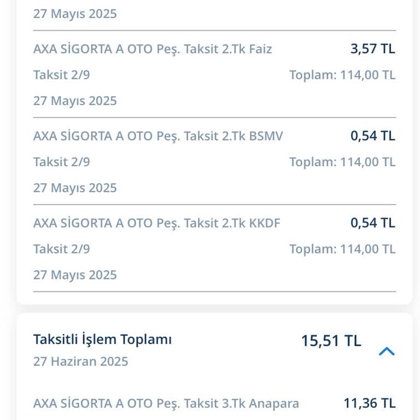Tap Toplam 114,00 TL in KKDF entry
Viewport: 420px width, 420px height.
pyautogui.click(x=342, y=249)
